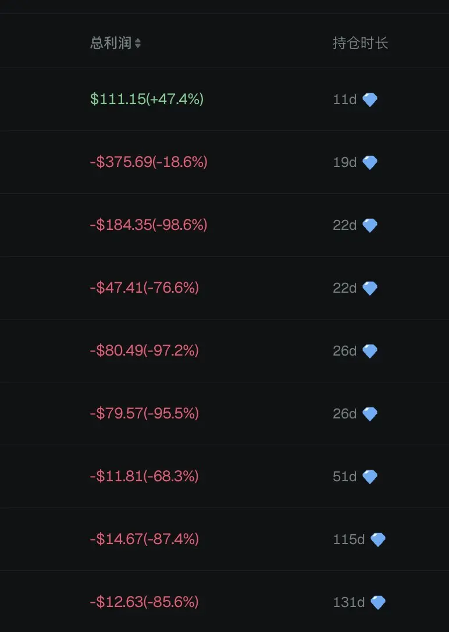Select the -$47.41(-76.6%) entry
The width and height of the screenshot is (449, 632).
point(144,288)
